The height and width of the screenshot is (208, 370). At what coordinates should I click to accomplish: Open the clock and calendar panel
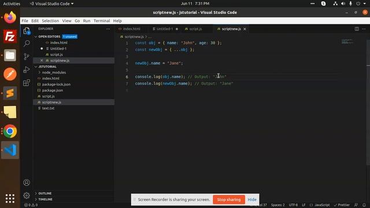(195, 3)
